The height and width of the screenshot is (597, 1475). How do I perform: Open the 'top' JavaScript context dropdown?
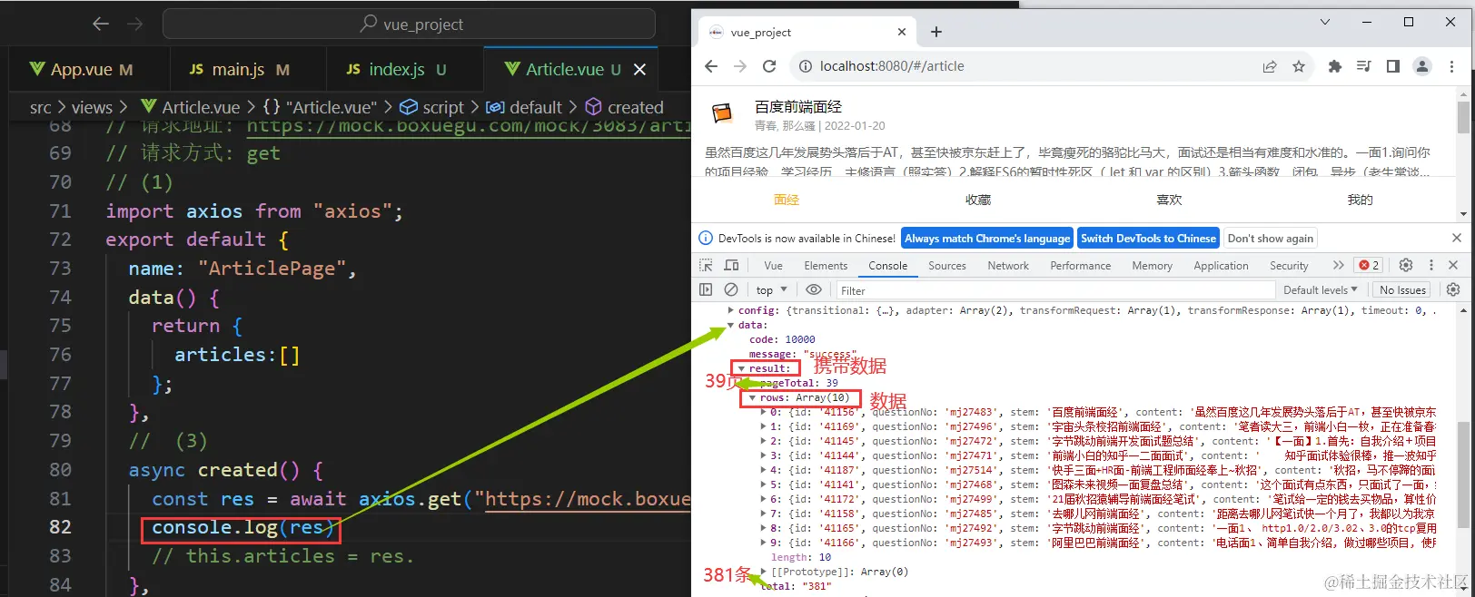(771, 290)
